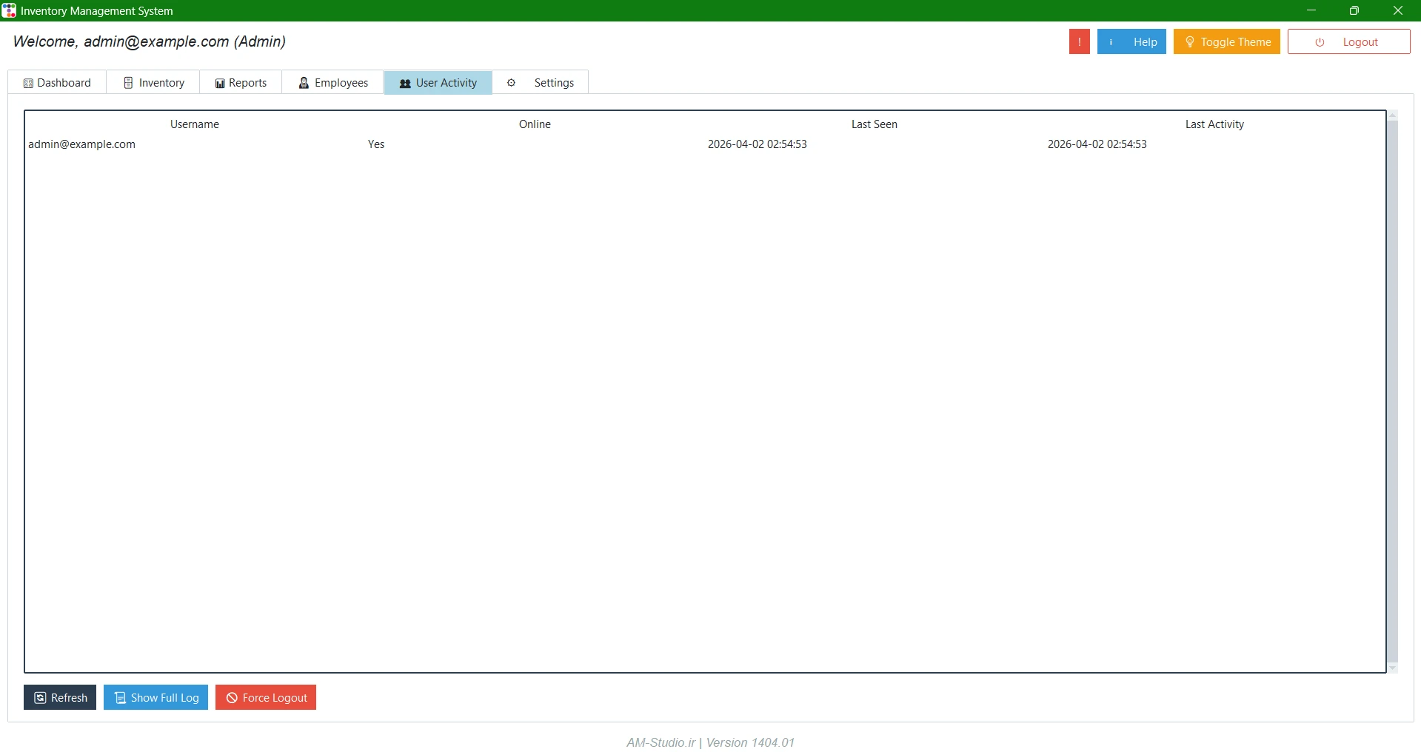Click the Last Seen column header
The image size is (1421, 752).
pyautogui.click(x=875, y=124)
